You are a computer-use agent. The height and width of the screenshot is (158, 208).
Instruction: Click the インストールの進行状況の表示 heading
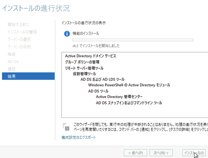point(84,23)
